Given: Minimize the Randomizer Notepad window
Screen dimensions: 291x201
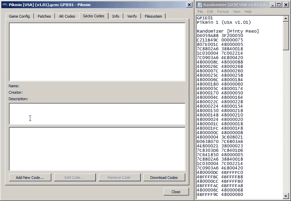Looking at the screenshot, I should tap(272, 5).
